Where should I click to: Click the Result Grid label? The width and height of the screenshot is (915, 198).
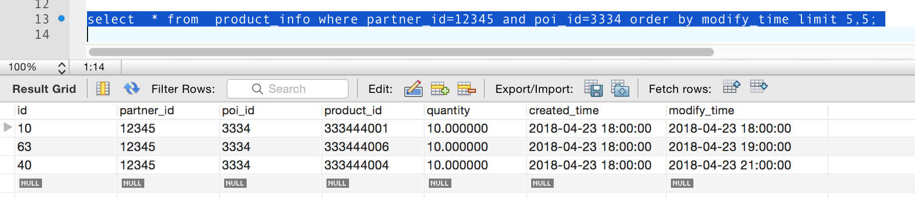[44, 89]
